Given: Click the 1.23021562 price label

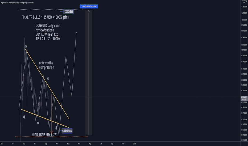Looking at the screenshot, I should point(68,11).
